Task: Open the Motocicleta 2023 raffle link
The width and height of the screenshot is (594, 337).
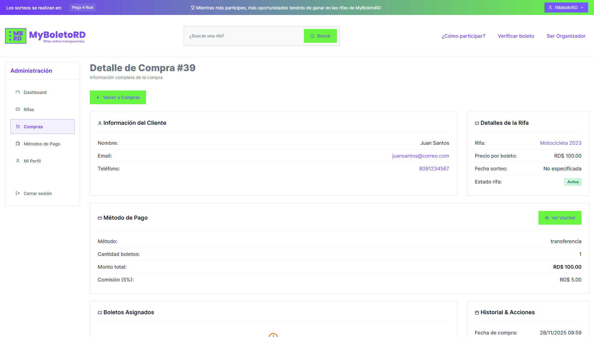Action: 561,143
